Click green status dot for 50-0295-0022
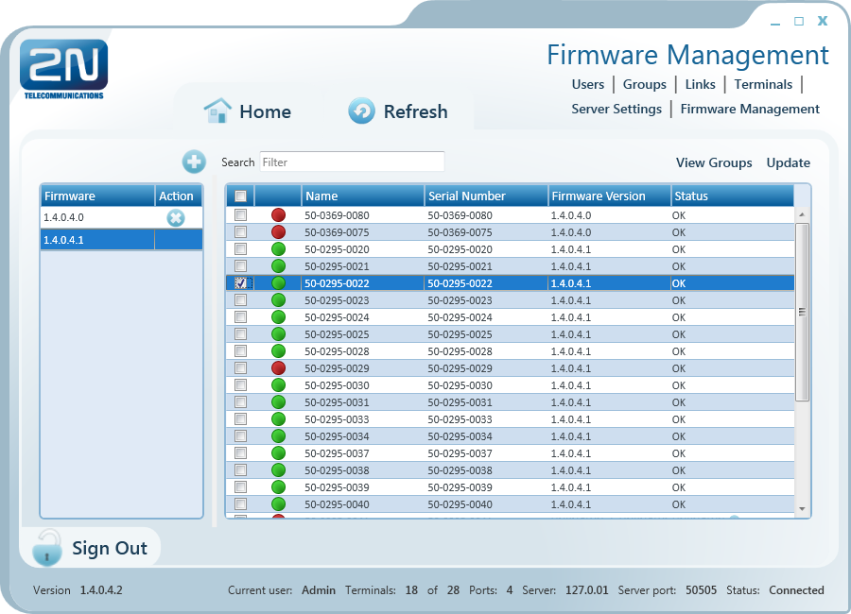 pos(278,283)
